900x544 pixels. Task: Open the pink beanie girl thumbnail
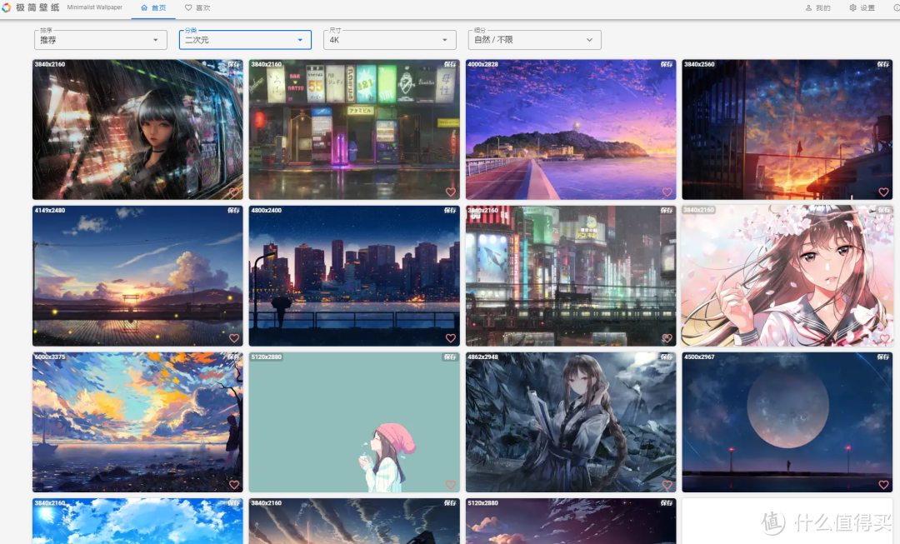pyautogui.click(x=354, y=422)
